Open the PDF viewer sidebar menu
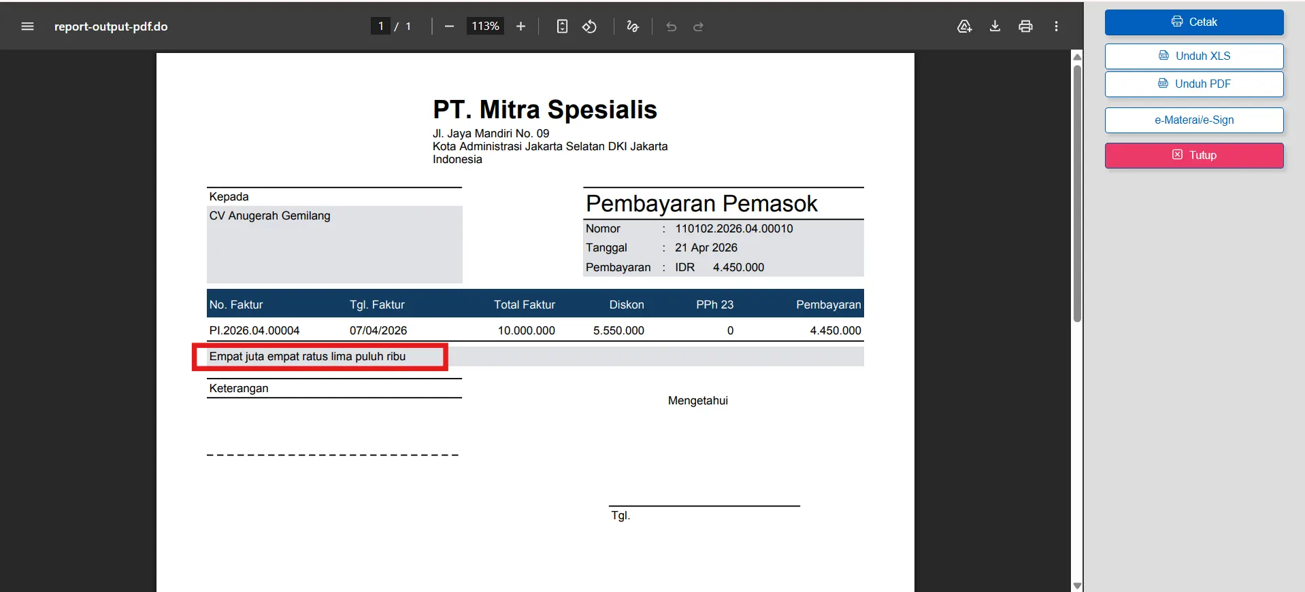This screenshot has height=592, width=1305. click(x=27, y=27)
